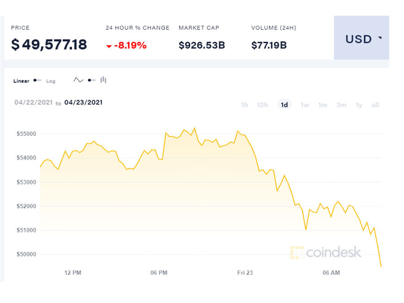The height and width of the screenshot is (303, 404).
Task: Click the USD dropdown arrow
Action: point(380,39)
